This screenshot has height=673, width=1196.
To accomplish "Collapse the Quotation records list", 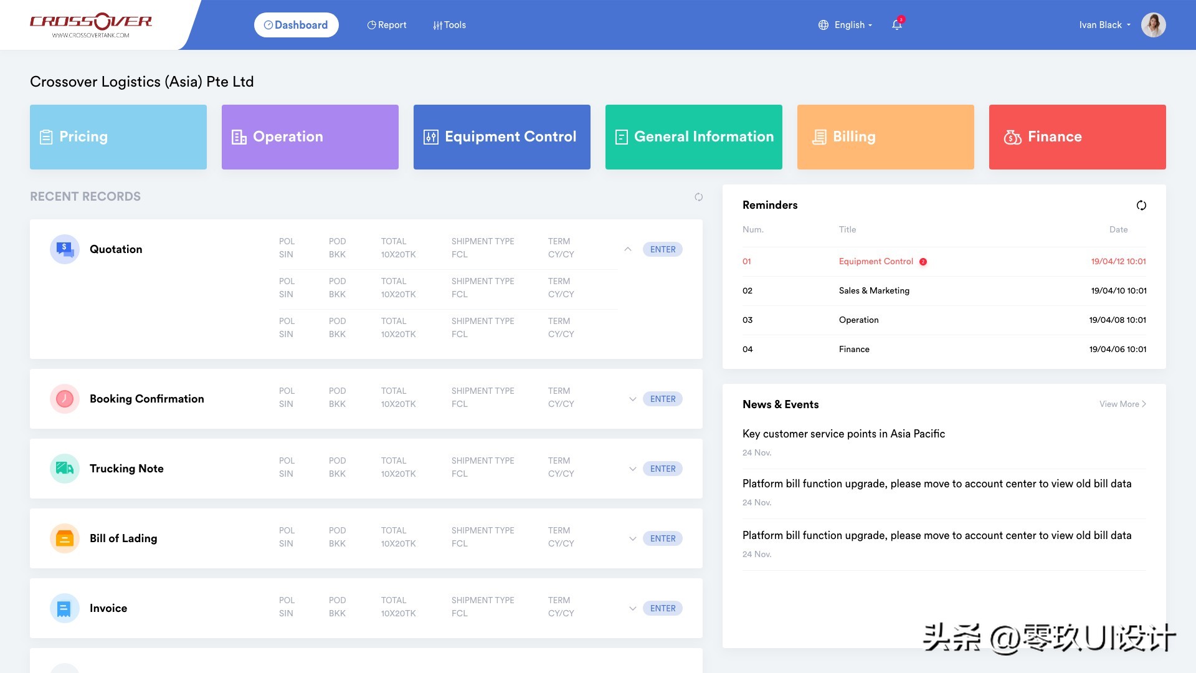I will (627, 249).
